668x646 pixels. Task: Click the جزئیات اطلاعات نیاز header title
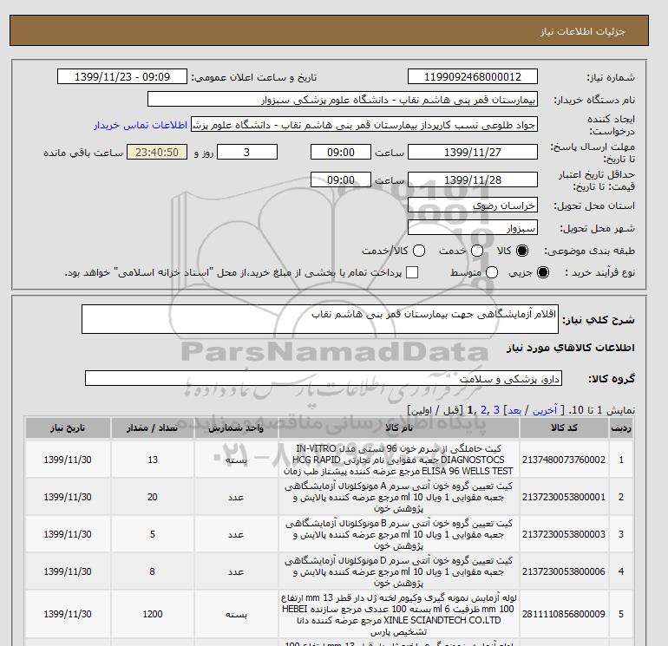pyautogui.click(x=583, y=31)
